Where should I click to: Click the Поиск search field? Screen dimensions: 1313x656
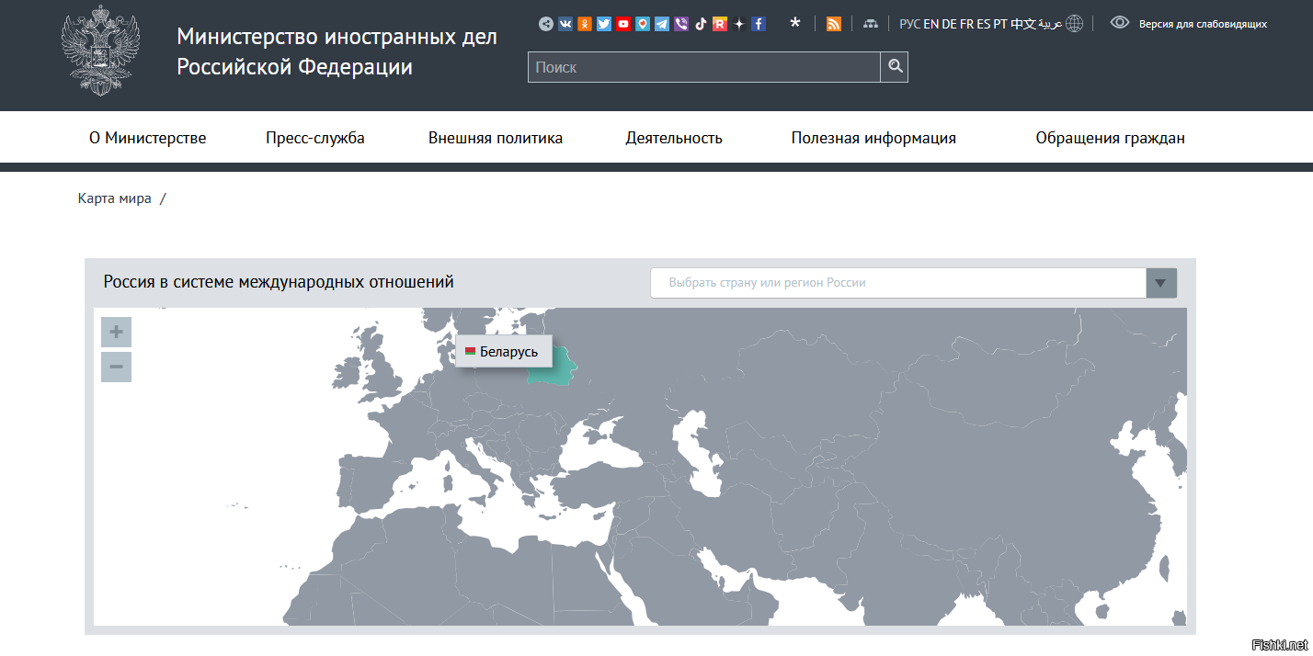click(x=704, y=67)
